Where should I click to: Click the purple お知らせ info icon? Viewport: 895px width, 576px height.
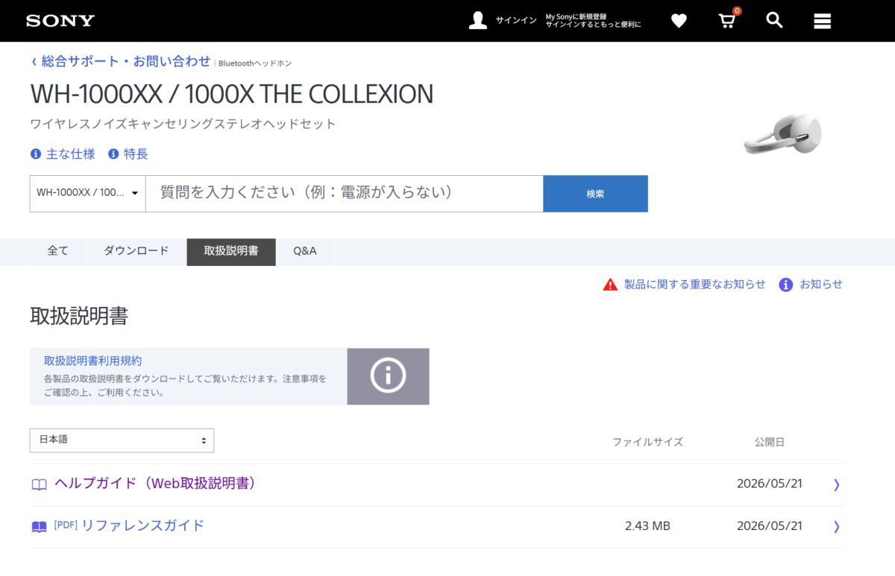click(x=785, y=285)
